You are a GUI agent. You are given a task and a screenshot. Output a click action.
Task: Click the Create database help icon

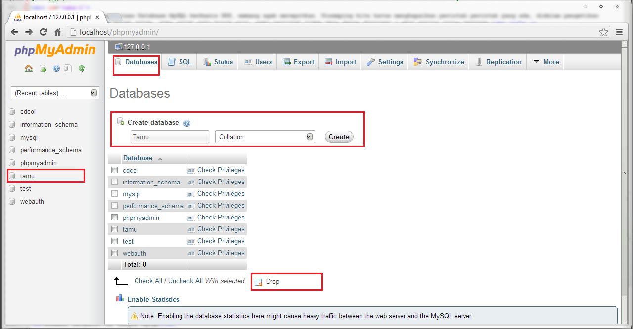(187, 123)
